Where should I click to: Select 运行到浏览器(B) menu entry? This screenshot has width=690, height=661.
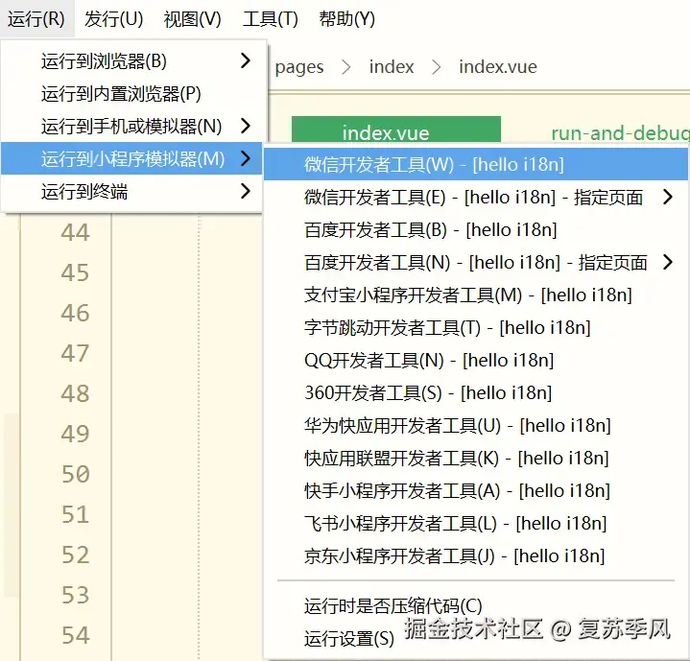132,61
